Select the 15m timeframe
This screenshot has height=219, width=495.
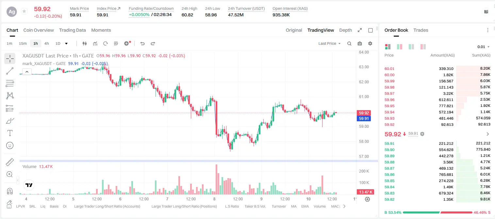click(x=23, y=43)
